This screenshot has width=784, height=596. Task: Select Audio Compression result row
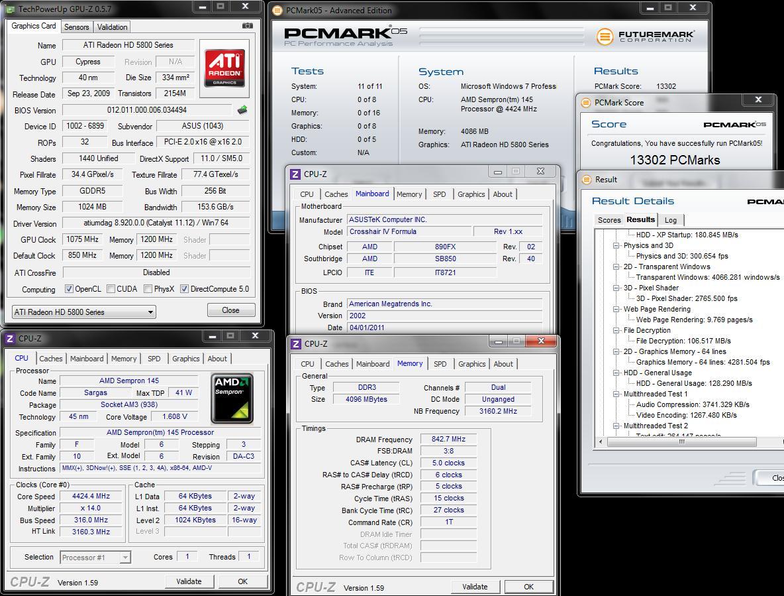tap(693, 404)
